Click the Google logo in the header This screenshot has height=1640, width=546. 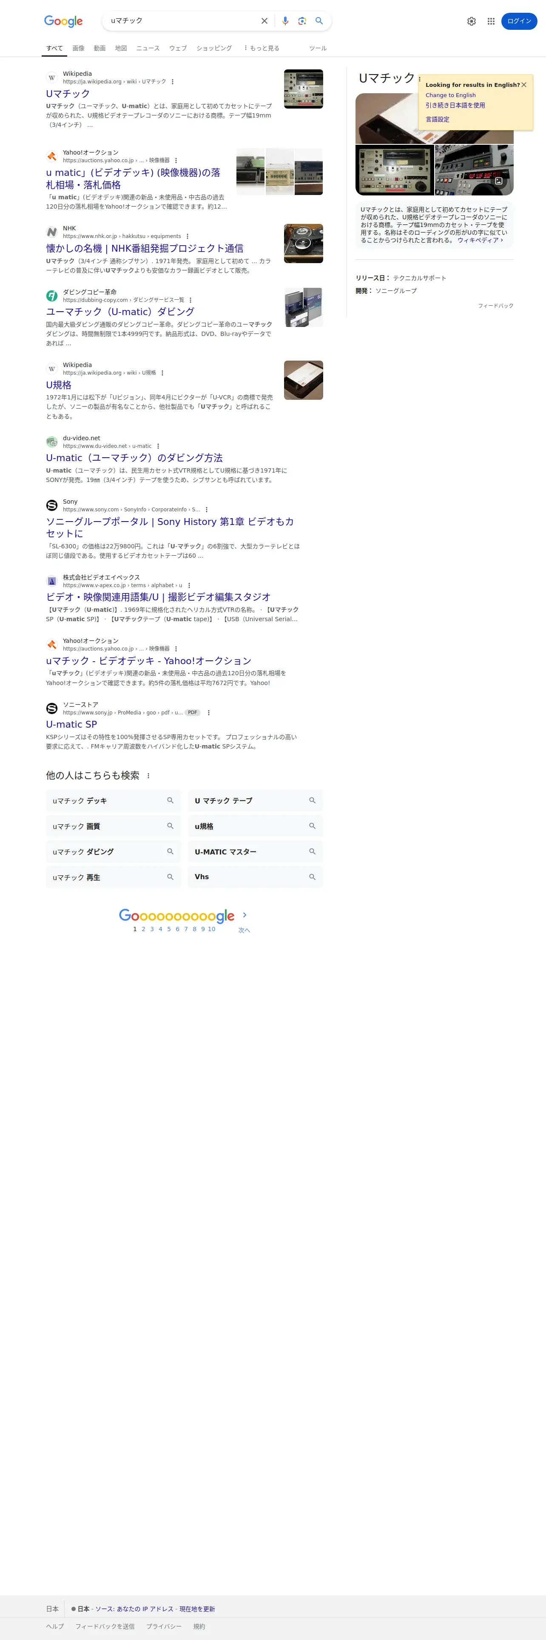click(63, 21)
